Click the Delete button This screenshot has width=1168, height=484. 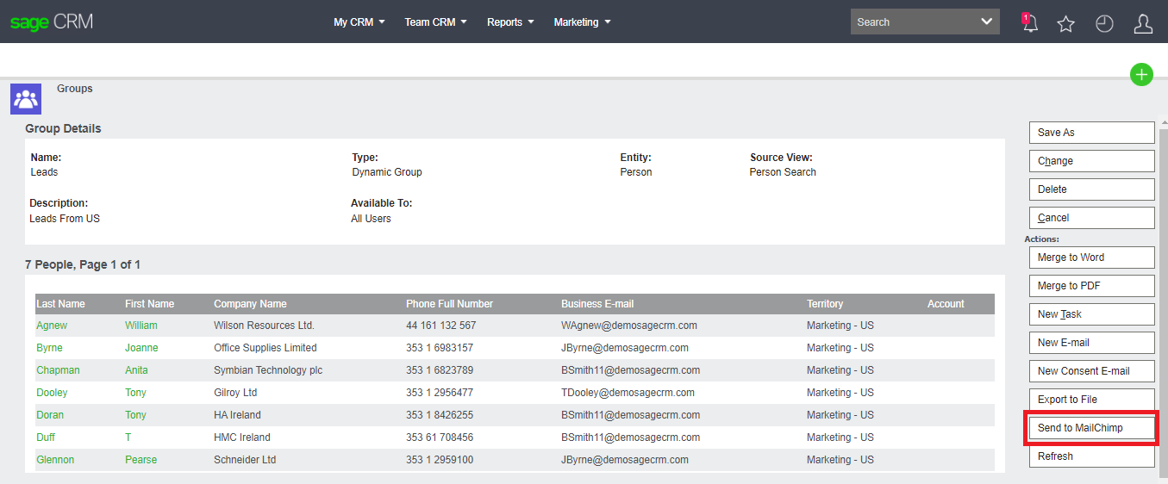1091,189
